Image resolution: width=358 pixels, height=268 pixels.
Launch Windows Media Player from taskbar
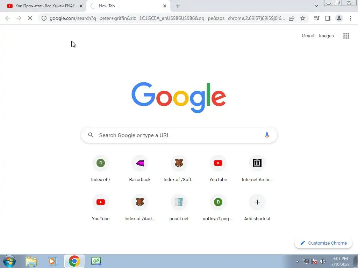(52, 261)
